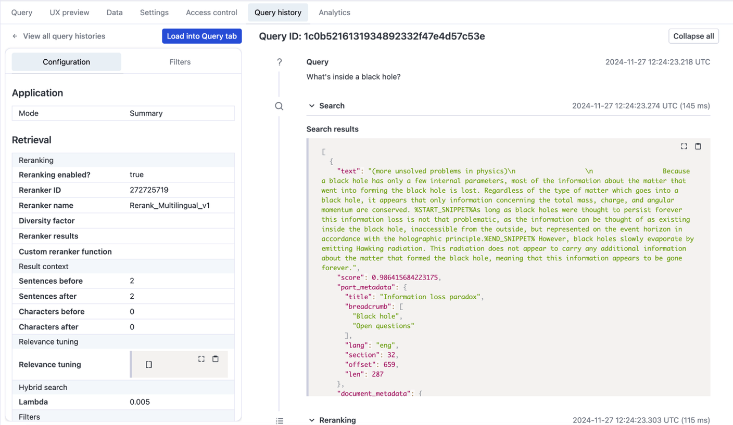Click the back arrow beside View all query histories

click(x=15, y=36)
